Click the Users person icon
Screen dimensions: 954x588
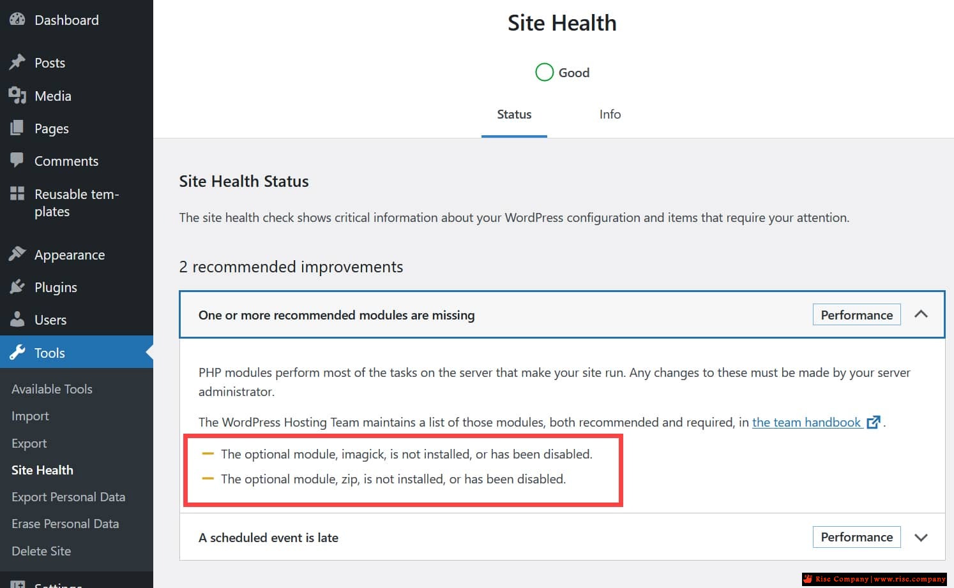pos(17,320)
